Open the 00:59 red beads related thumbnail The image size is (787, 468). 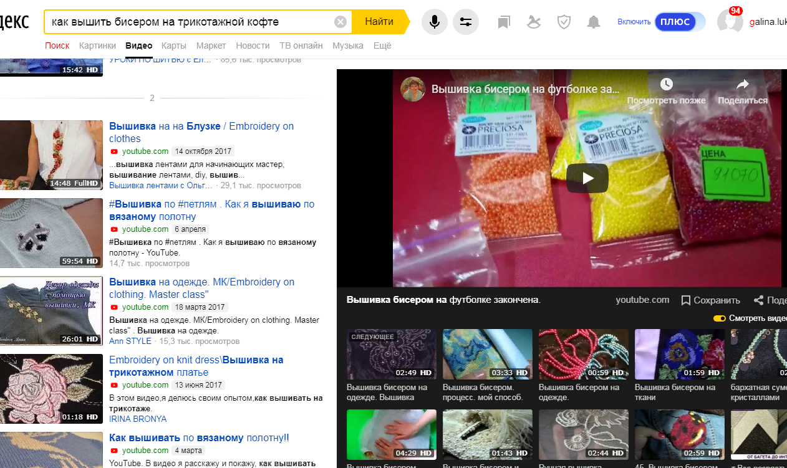[x=584, y=354]
